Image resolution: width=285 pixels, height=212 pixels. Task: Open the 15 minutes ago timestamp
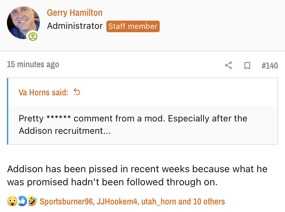coord(33,64)
